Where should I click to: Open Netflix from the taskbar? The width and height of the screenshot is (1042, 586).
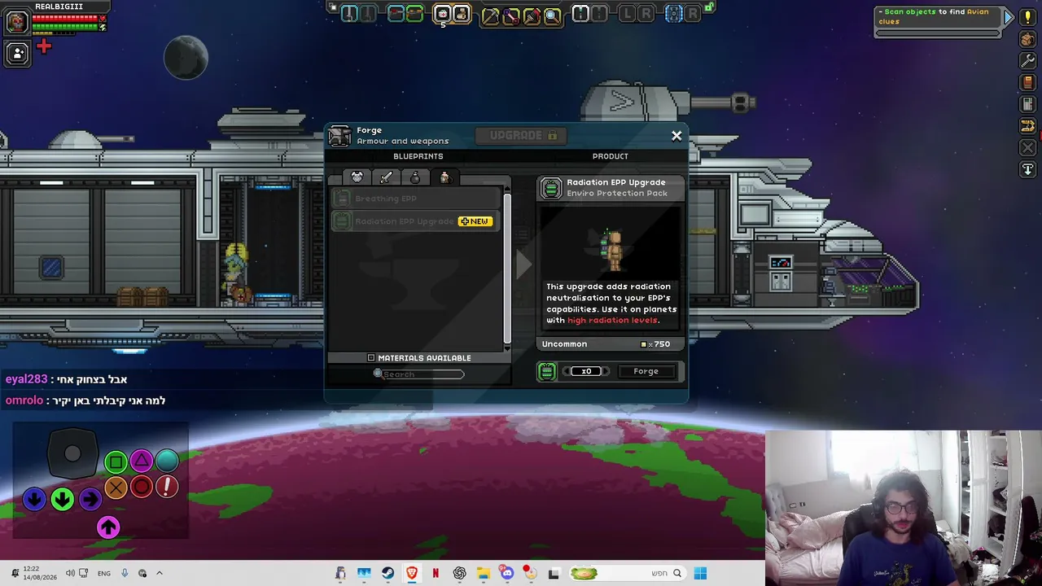point(436,573)
